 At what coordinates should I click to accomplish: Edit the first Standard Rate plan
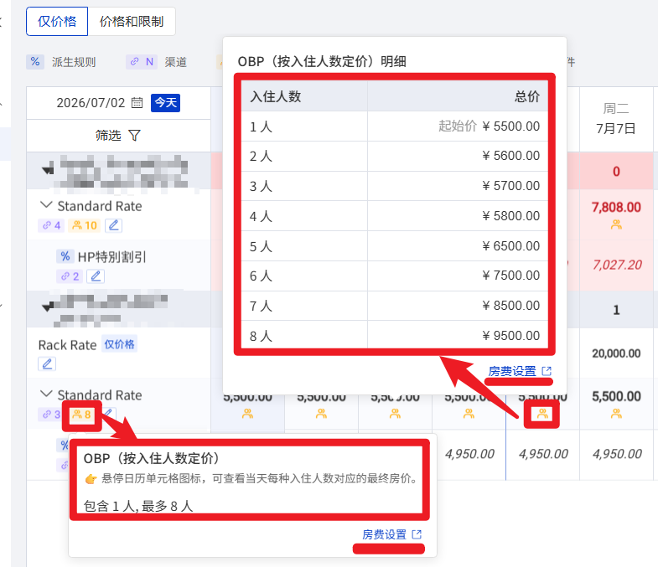(x=113, y=225)
